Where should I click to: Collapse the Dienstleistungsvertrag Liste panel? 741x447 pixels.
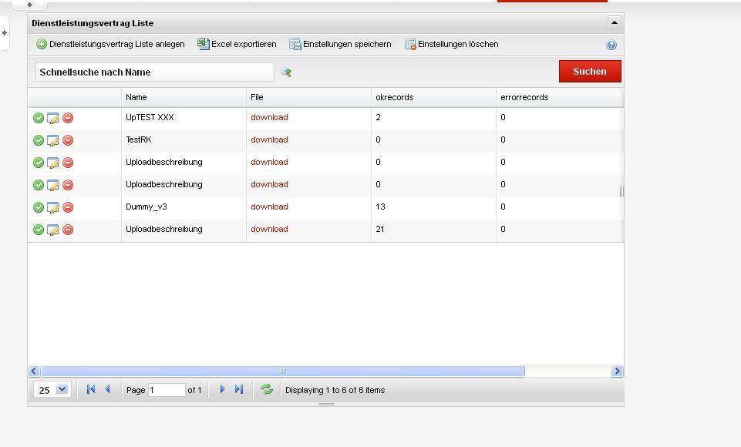click(x=614, y=22)
